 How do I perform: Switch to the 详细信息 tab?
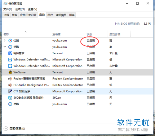point(61,15)
